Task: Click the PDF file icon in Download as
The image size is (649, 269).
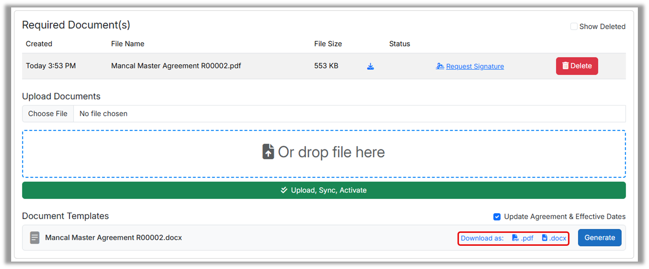Action: point(515,238)
